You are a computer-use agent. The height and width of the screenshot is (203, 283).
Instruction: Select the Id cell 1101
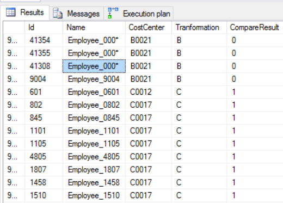click(44, 131)
